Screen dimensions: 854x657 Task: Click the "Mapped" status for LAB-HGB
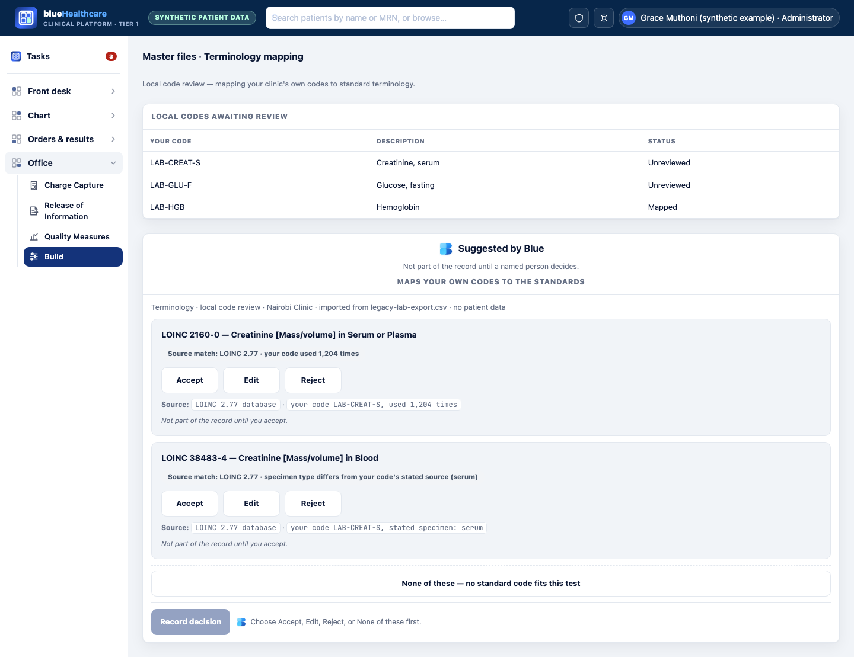click(662, 207)
